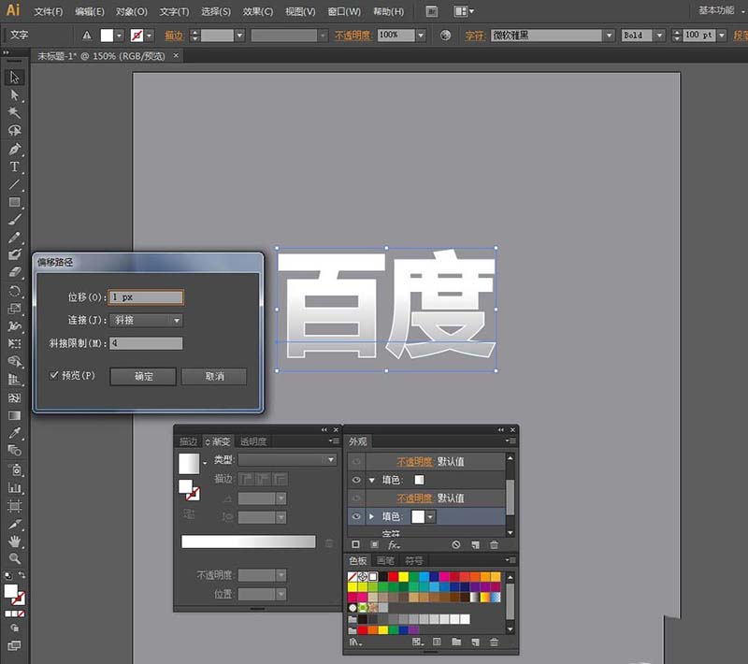
Task: Open the 窗口(W) menu
Action: 344,11
